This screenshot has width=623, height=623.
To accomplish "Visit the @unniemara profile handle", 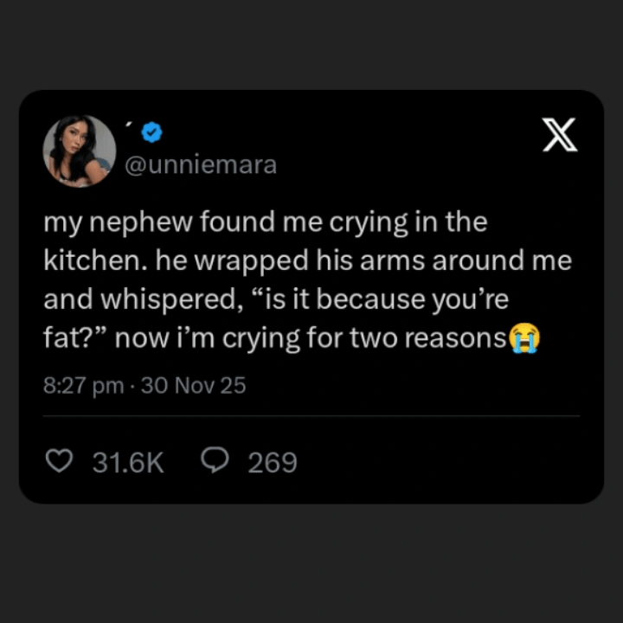I will (x=202, y=164).
